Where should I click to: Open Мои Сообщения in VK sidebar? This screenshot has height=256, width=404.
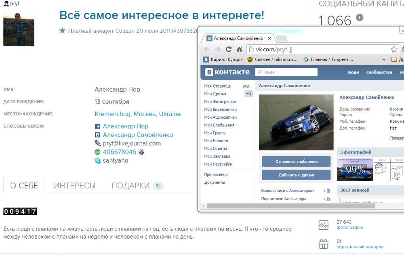(219, 125)
